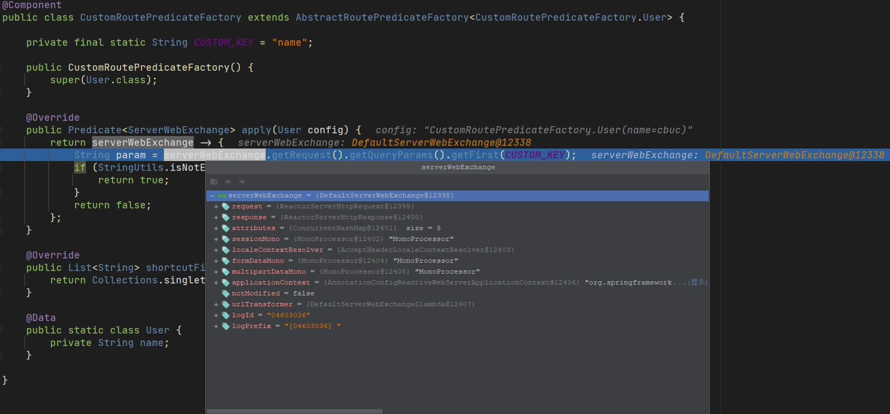This screenshot has width=890, height=414.
Task: Expand the applicationContext field node
Action: tap(216, 283)
